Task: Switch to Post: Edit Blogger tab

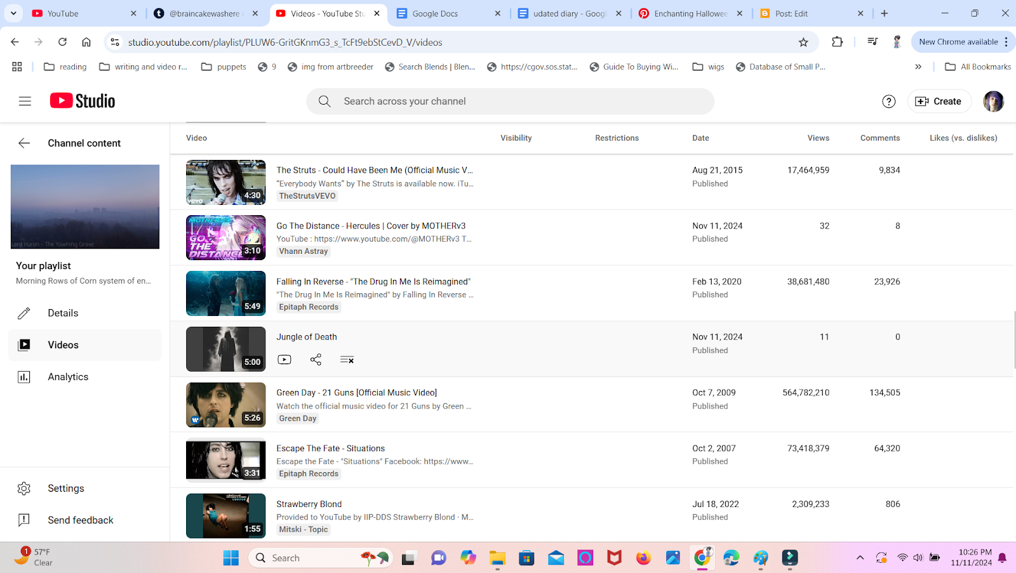Action: pos(812,13)
